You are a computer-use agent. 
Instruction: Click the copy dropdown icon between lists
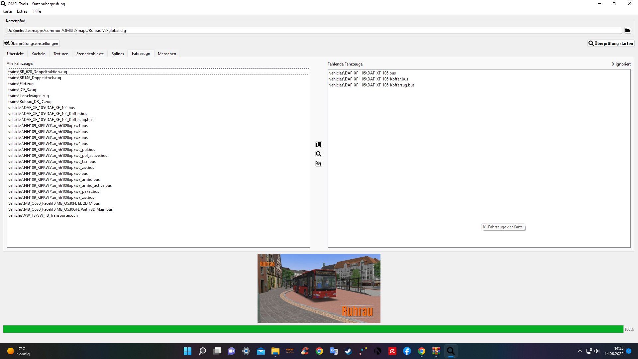(319, 145)
